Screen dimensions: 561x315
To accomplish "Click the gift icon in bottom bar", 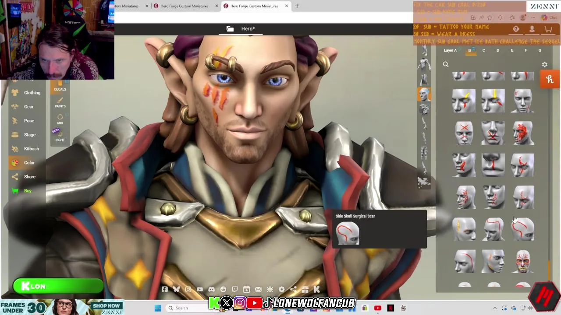I will click(x=305, y=289).
